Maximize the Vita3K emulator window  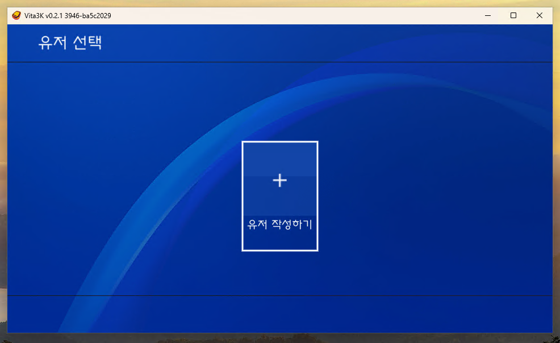[x=513, y=16]
